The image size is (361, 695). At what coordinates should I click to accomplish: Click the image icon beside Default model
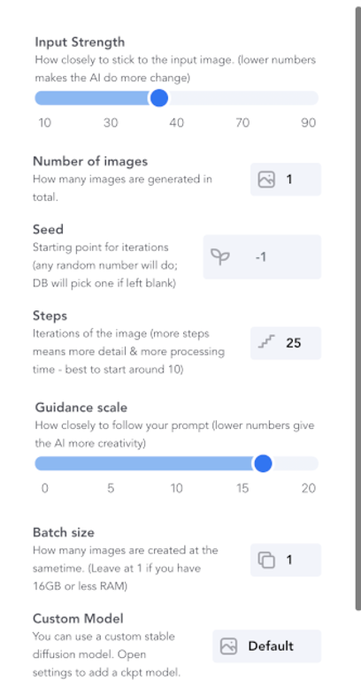point(229,646)
